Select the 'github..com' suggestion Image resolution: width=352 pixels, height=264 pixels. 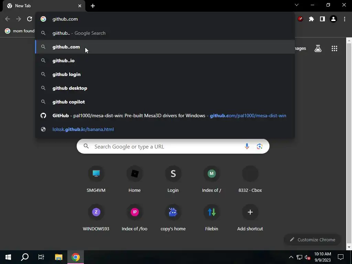click(x=165, y=47)
